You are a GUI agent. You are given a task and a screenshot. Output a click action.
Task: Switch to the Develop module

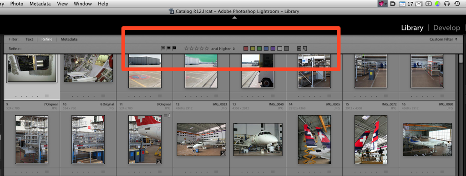coord(446,28)
